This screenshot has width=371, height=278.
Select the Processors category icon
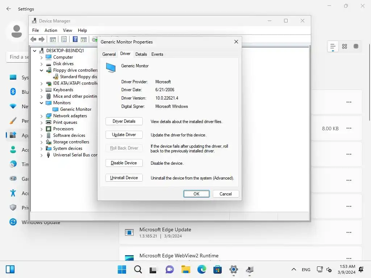[x=49, y=129]
